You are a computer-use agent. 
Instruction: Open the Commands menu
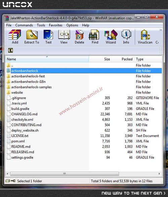(24, 25)
